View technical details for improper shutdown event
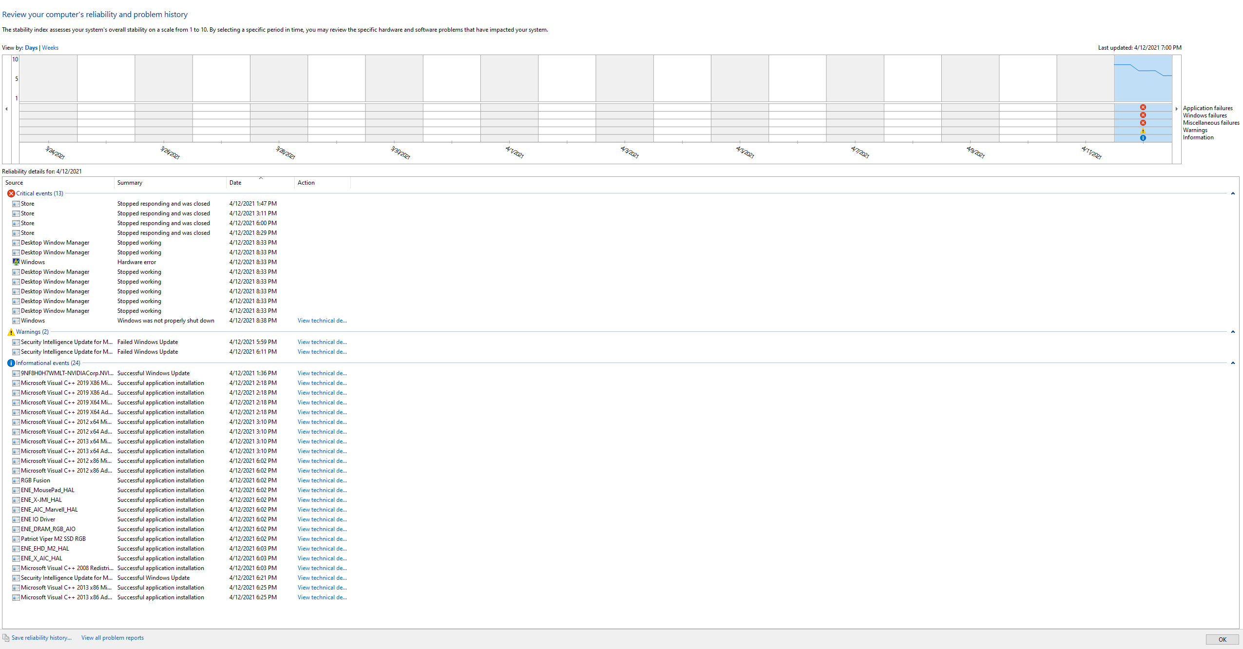The height and width of the screenshot is (649, 1243). coord(322,321)
